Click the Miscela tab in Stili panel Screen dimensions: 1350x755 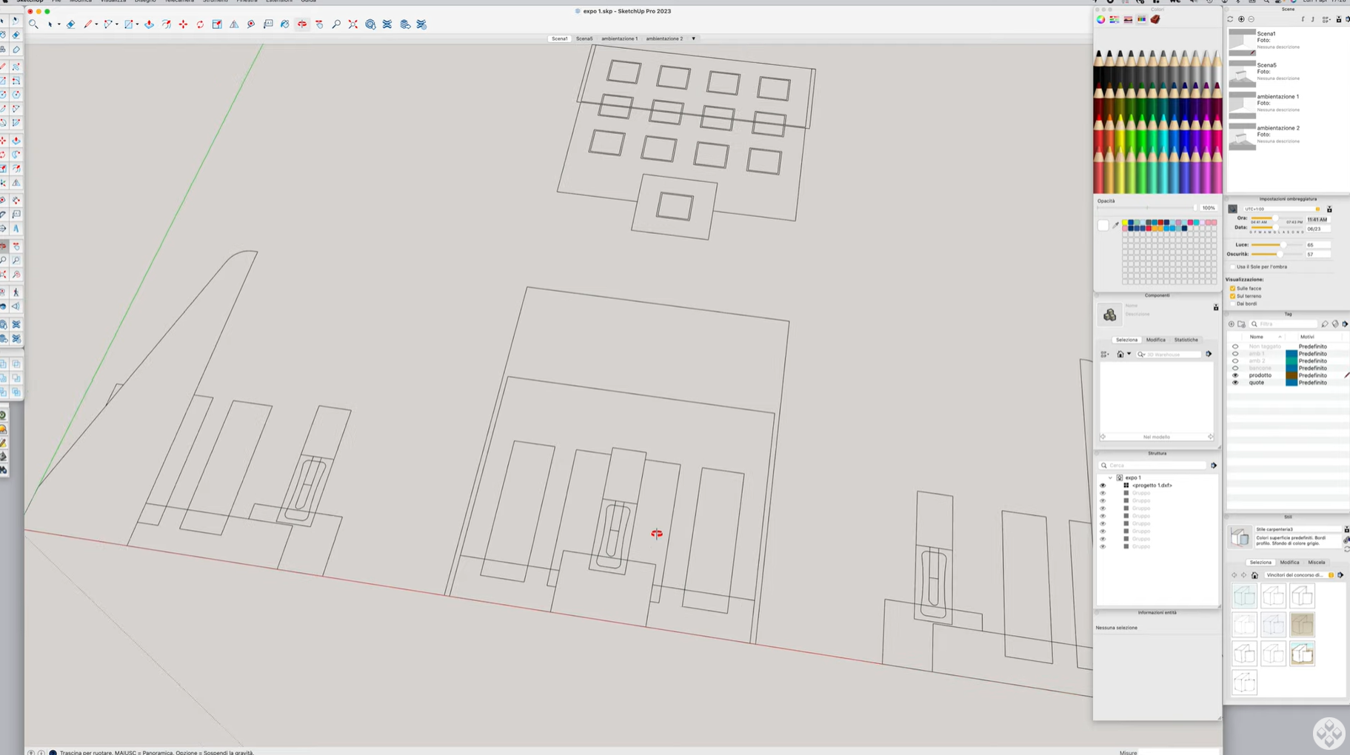(x=1316, y=563)
